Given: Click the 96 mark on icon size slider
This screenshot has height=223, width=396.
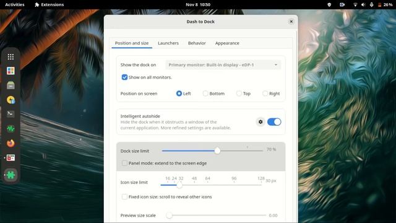Looking at the screenshot, I should click(x=234, y=178).
